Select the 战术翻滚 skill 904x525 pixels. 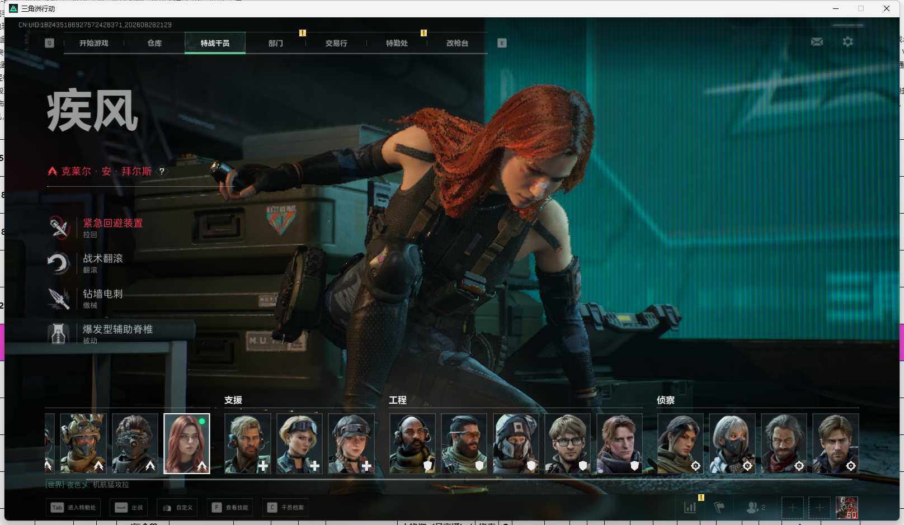point(86,263)
